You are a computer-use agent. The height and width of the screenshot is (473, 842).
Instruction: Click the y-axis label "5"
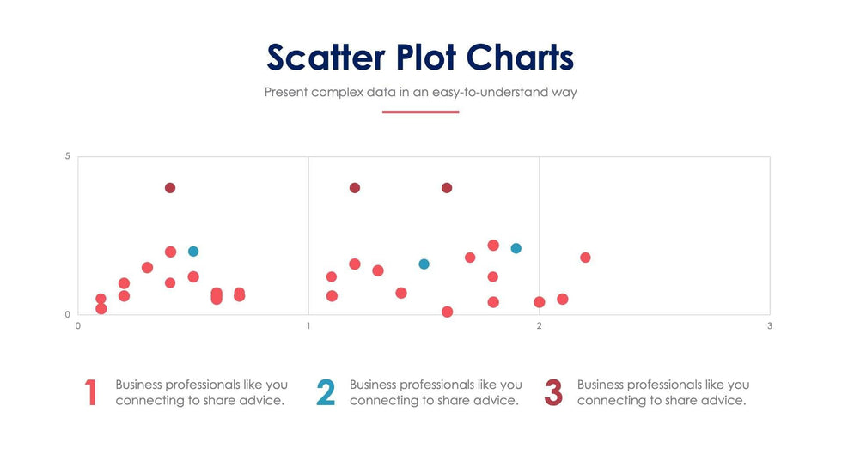click(x=67, y=157)
